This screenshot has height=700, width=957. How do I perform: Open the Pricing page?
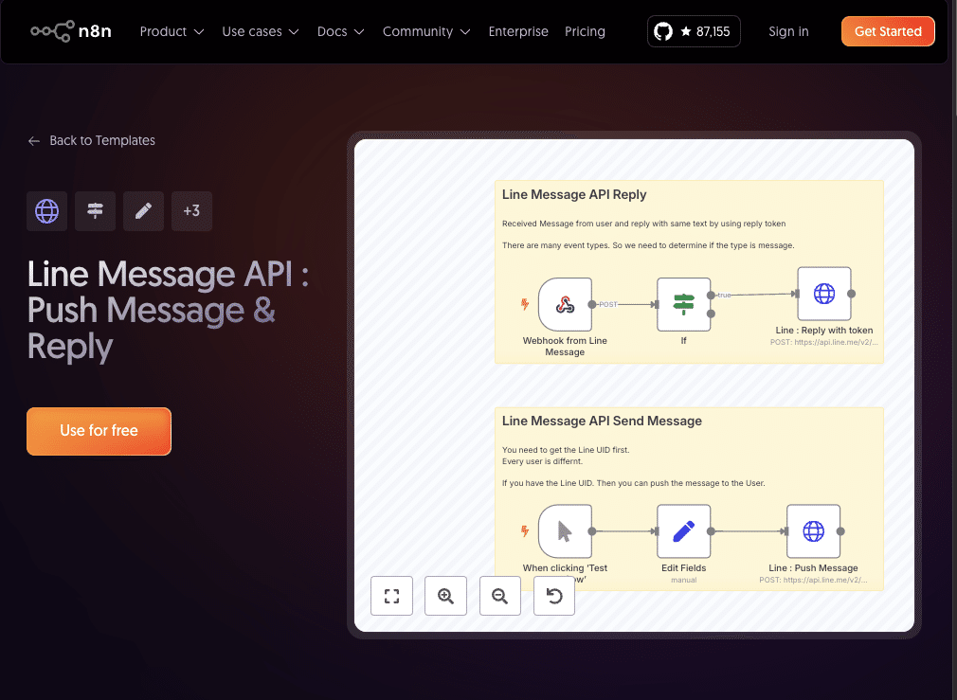585,31
